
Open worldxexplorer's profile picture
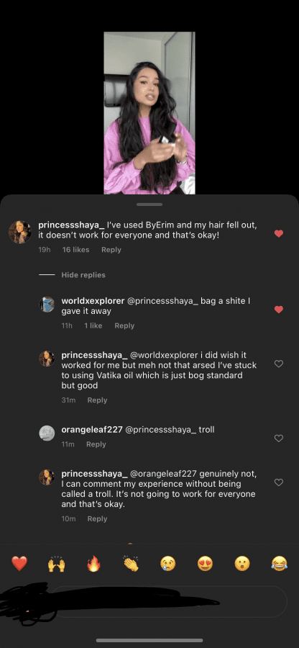tap(47, 304)
